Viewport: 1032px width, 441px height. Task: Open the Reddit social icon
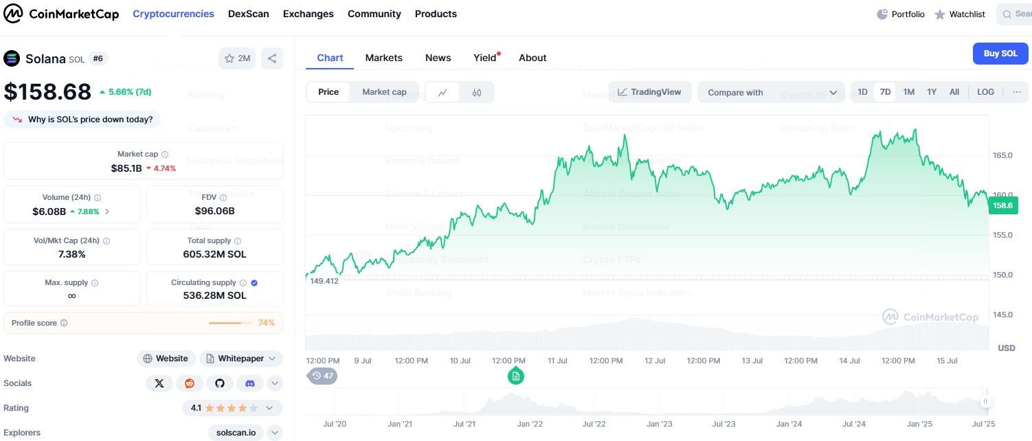190,383
